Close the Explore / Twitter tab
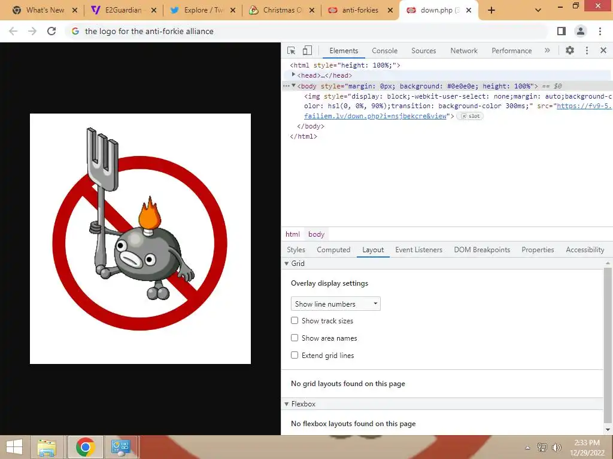 233,10
